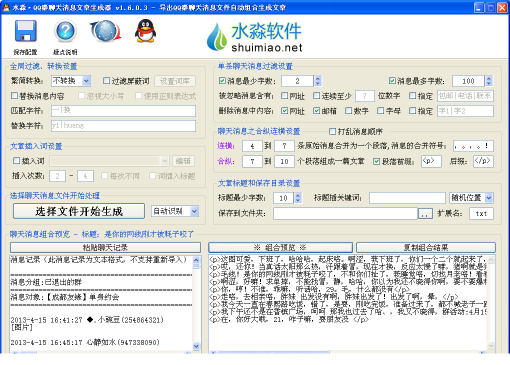Screen dimensions: 510x365
Task: Click the .. folder browse button
Action: tap(425, 213)
